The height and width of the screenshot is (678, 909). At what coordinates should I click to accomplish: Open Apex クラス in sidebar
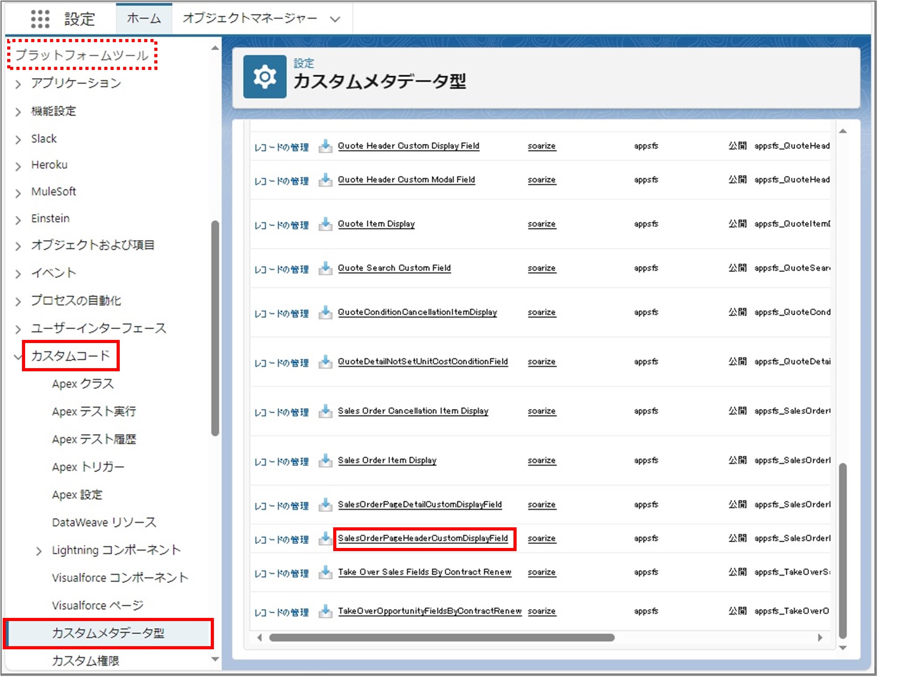pos(83,384)
